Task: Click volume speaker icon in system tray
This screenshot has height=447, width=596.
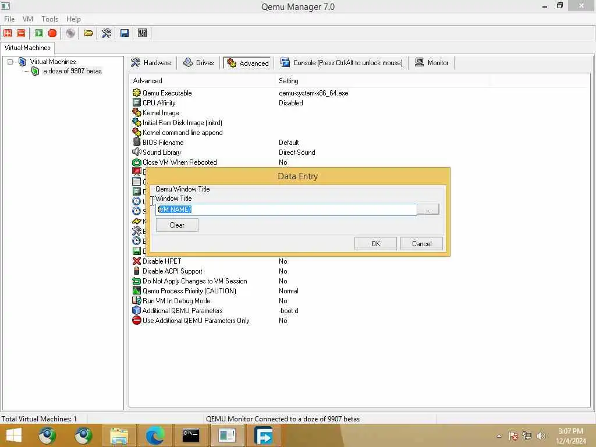Action: click(x=541, y=435)
